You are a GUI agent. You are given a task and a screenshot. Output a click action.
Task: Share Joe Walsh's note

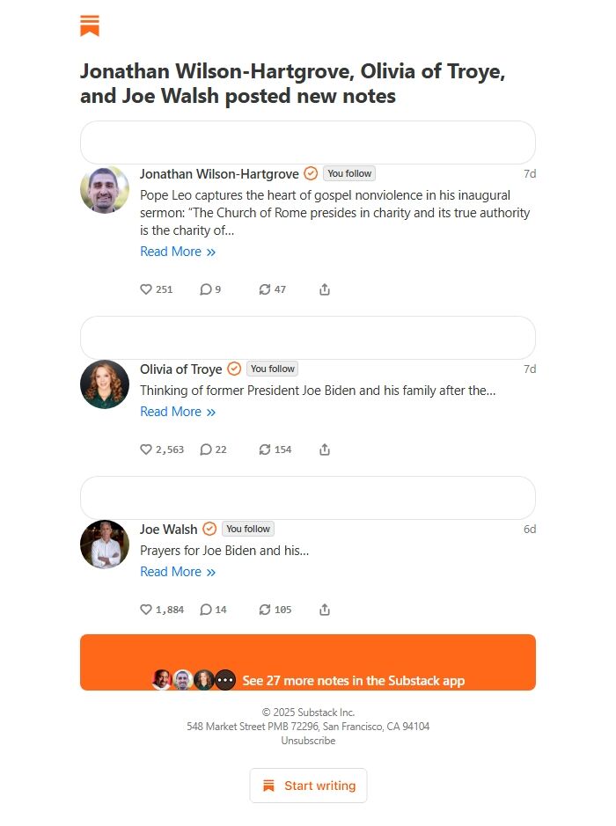(x=324, y=609)
